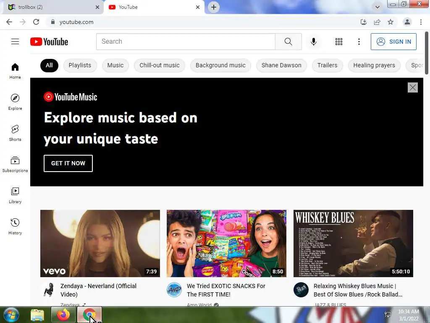Open the YouTube hamburger guide menu

coord(15,42)
